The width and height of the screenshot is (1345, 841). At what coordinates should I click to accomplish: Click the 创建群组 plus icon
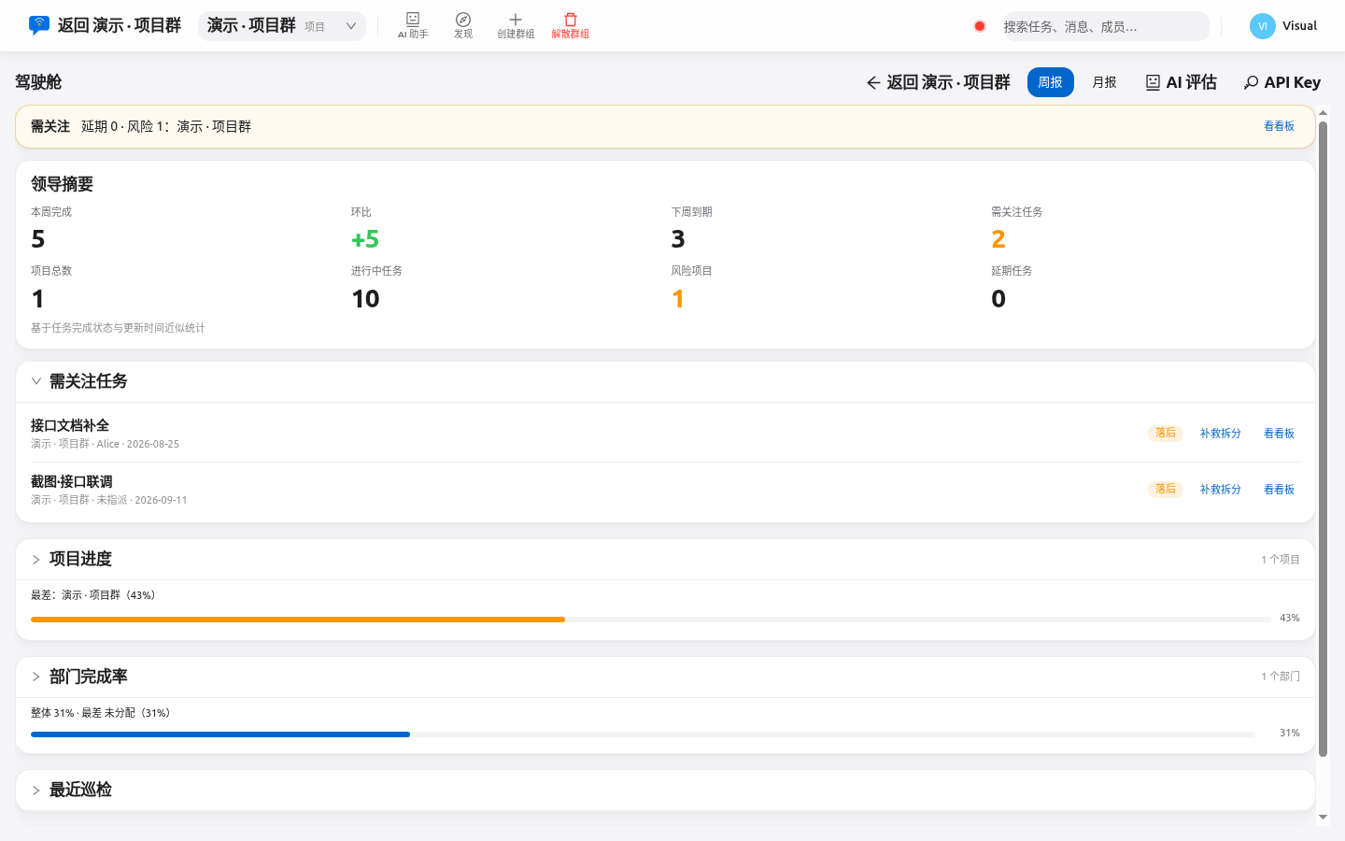coord(516,25)
